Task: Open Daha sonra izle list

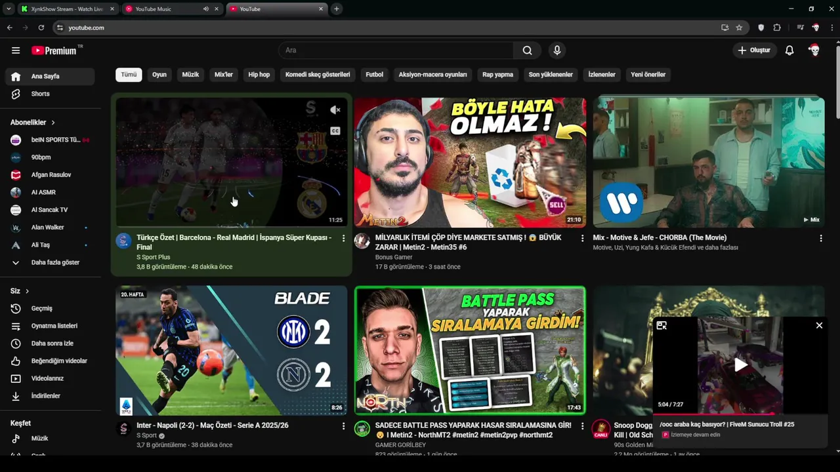Action: pos(50,344)
